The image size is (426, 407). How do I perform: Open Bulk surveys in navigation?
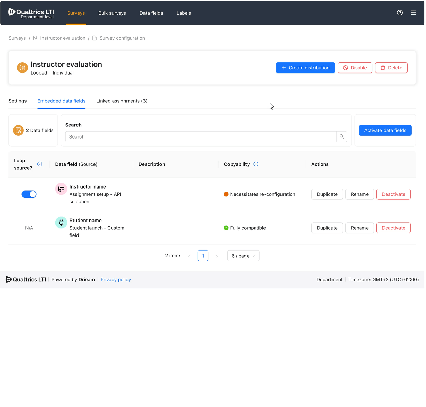(112, 13)
